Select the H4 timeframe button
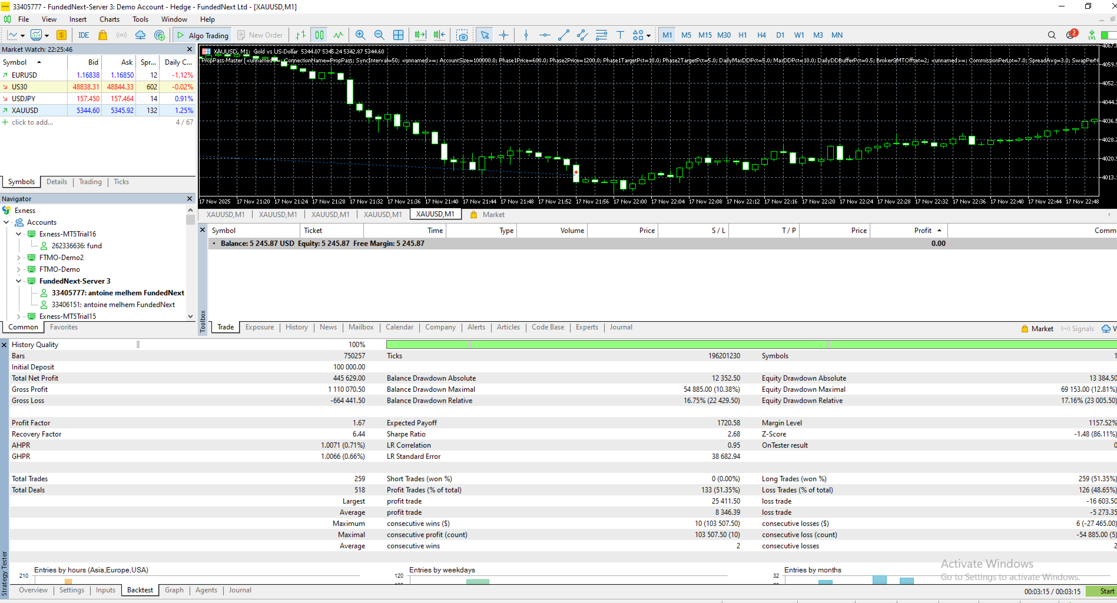The image size is (1117, 603). click(761, 35)
